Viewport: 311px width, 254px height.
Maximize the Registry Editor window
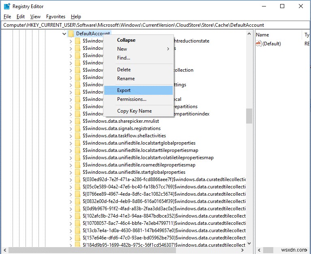pos(282,6)
